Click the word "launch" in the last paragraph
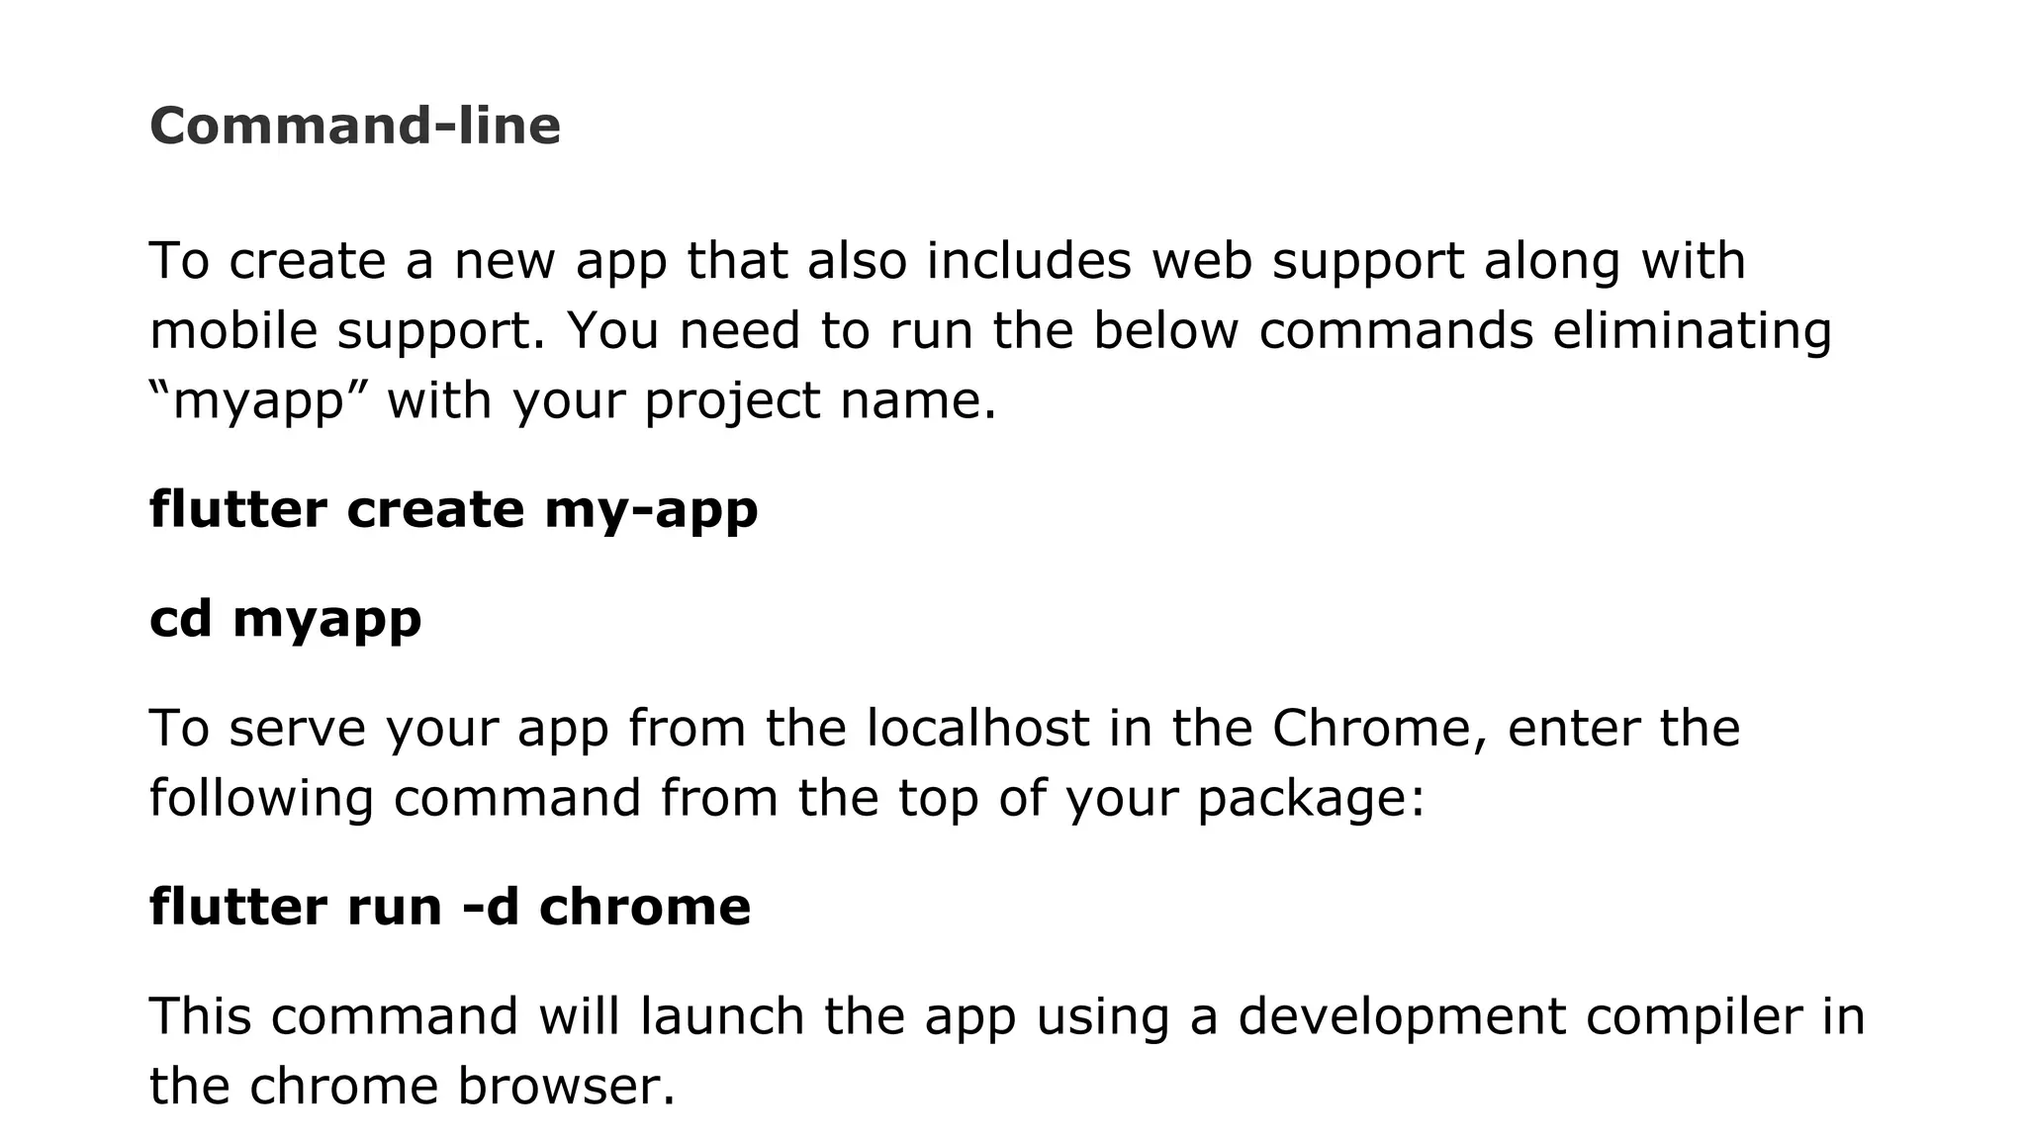The image size is (2026, 1139). tap(722, 1016)
